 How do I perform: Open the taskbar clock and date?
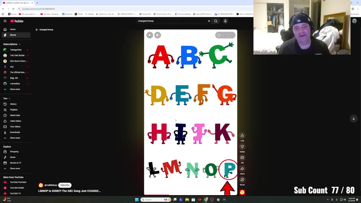351,200
